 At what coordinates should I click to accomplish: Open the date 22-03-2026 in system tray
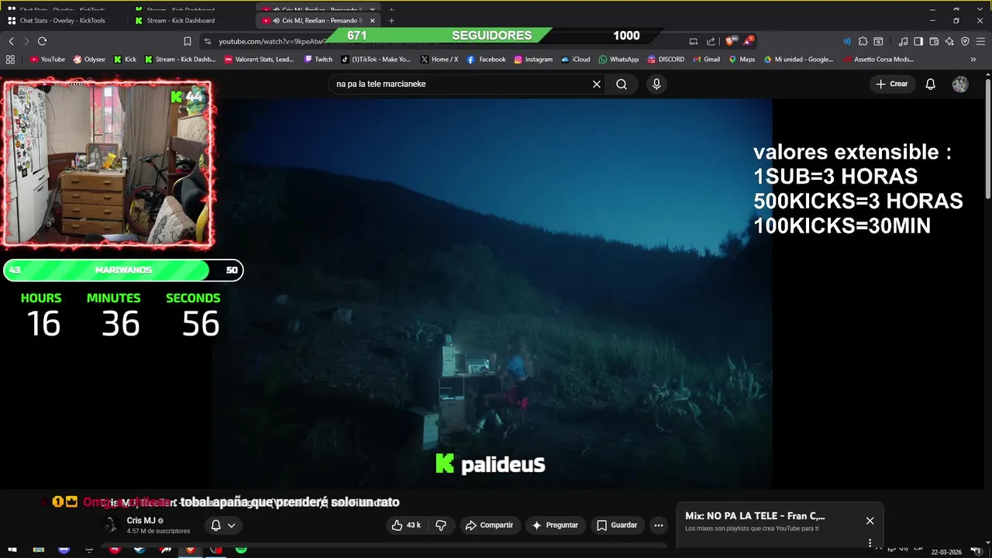click(x=946, y=552)
